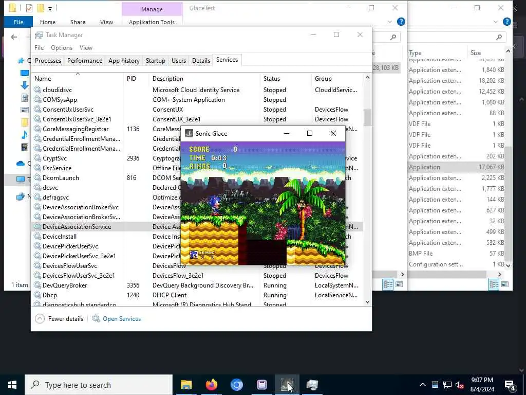Image resolution: width=526 pixels, height=395 pixels.
Task: Open the Explorer File ribbon tab
Action: (18, 22)
